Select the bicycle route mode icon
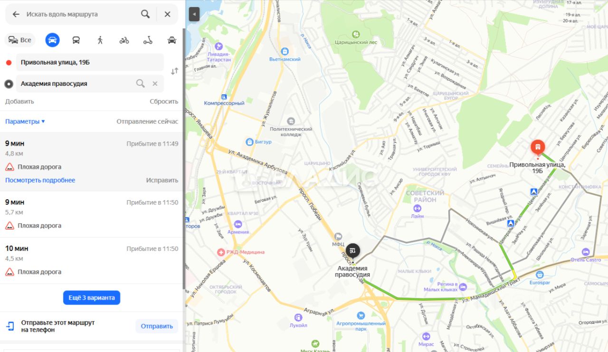The image size is (608, 352). 124,40
